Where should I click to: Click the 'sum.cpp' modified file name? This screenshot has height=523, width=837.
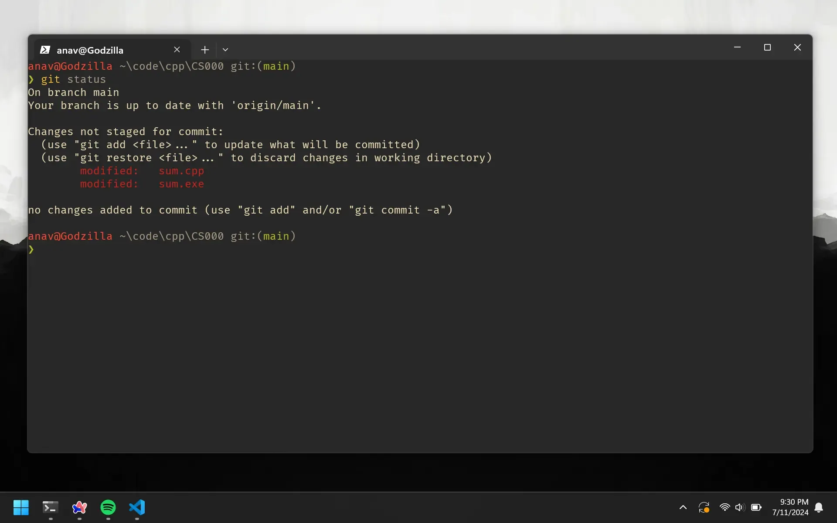click(x=181, y=171)
